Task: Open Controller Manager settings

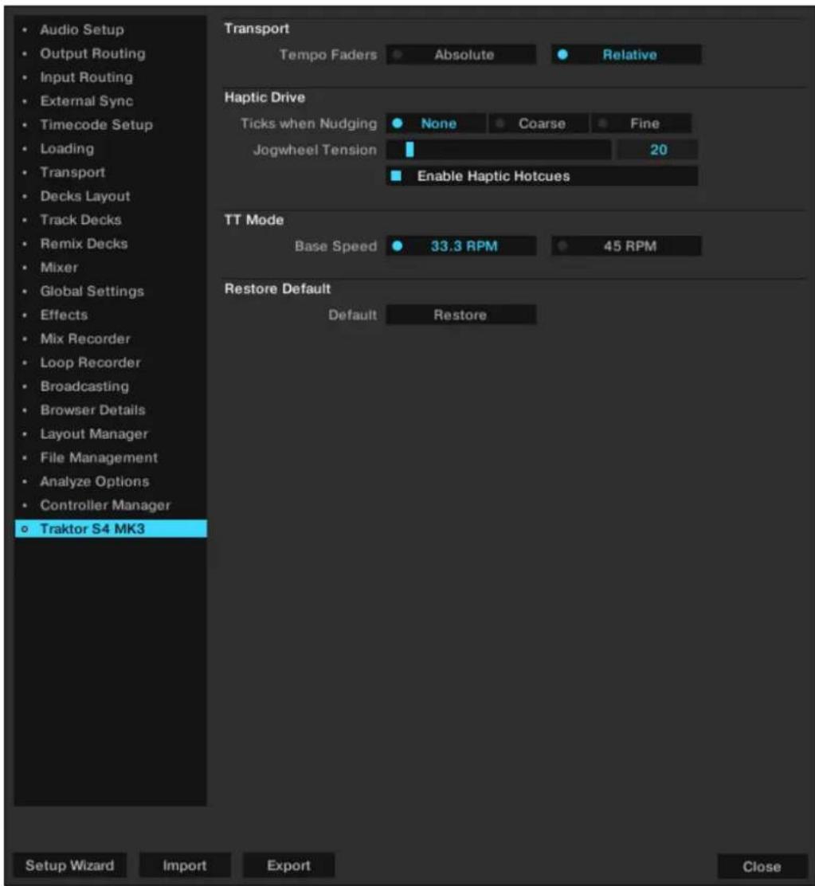Action: 110,505
